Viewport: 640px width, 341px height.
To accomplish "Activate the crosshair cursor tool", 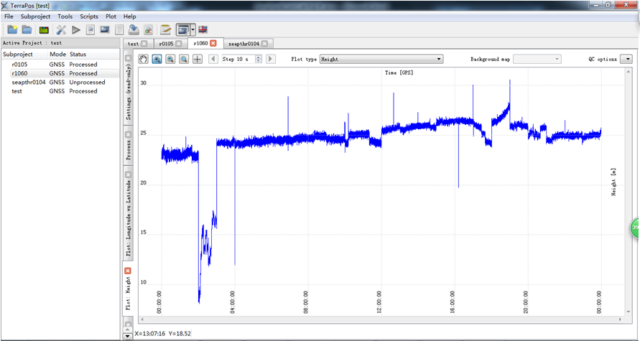I will [x=198, y=59].
